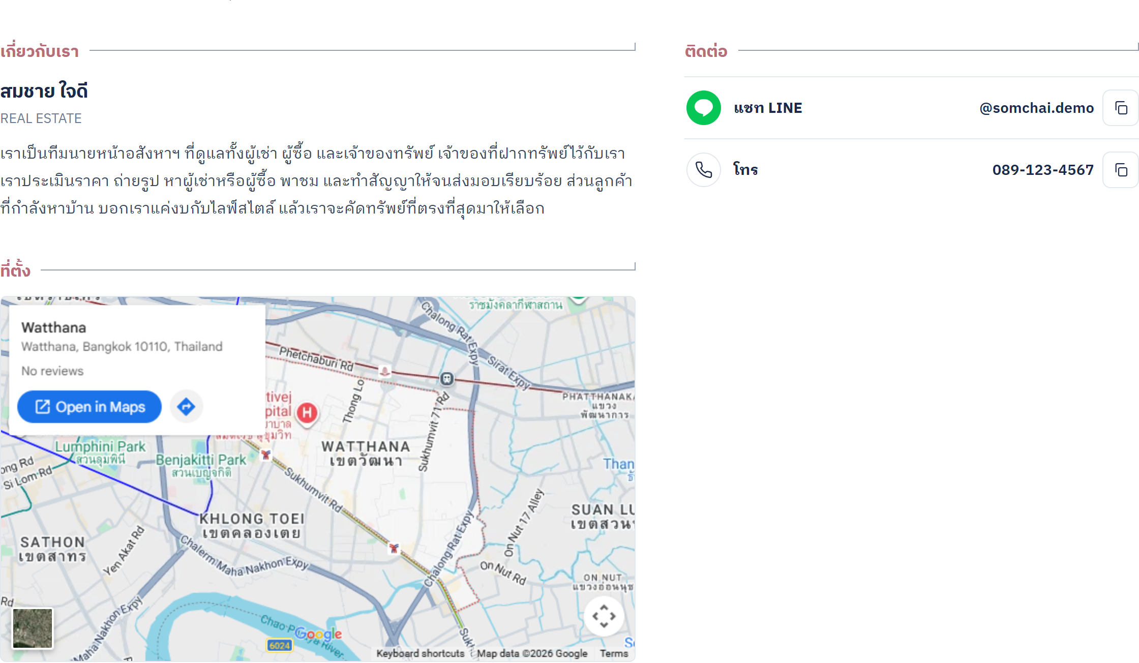Copy the LINE ID @somchai.demo
The image size is (1139, 663).
(1120, 108)
